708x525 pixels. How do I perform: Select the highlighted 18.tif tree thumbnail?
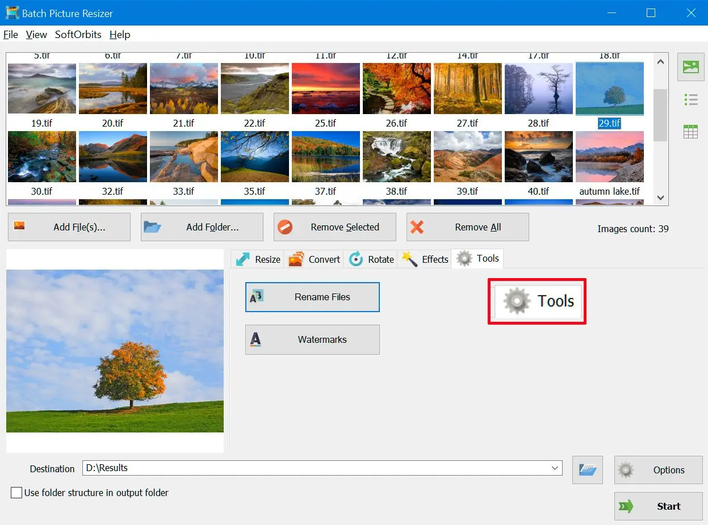pyautogui.click(x=610, y=89)
